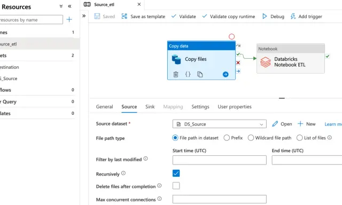The height and width of the screenshot is (205, 342).
Task: Add a new resource with the plus icon
Action: [69, 19]
